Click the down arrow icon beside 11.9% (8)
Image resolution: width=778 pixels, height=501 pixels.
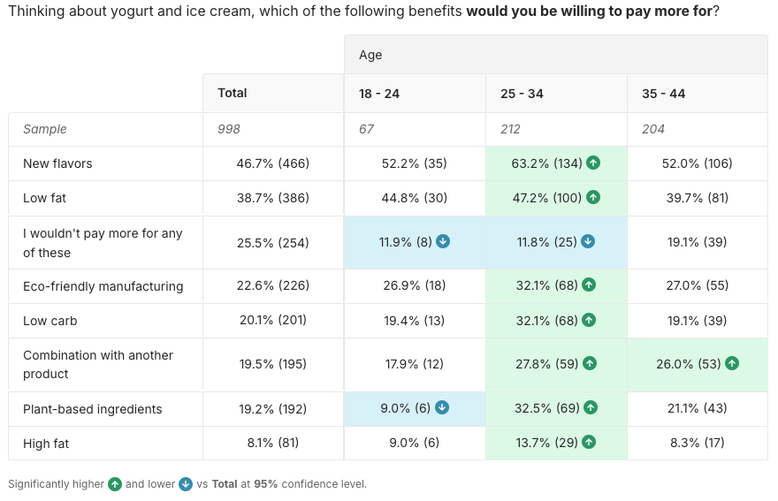[x=443, y=241]
